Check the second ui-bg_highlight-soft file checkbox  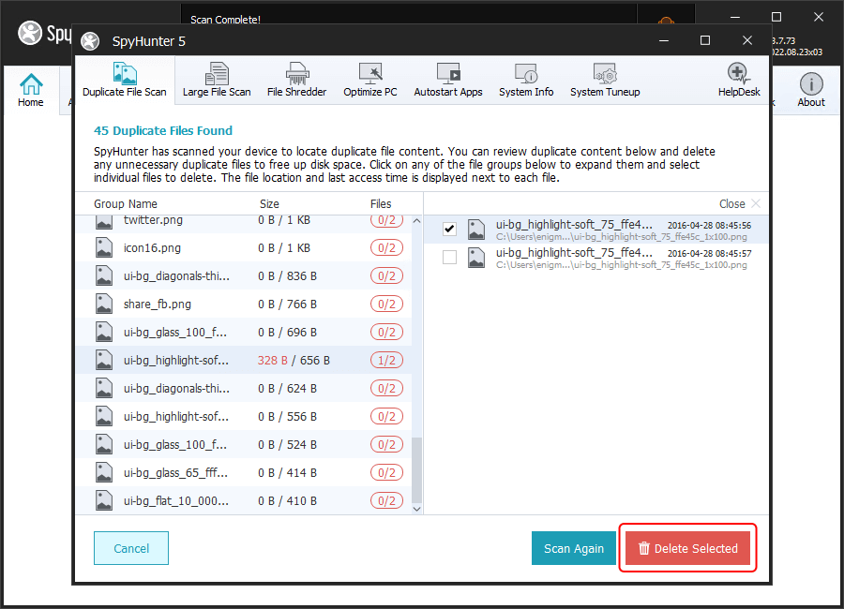tap(449, 258)
